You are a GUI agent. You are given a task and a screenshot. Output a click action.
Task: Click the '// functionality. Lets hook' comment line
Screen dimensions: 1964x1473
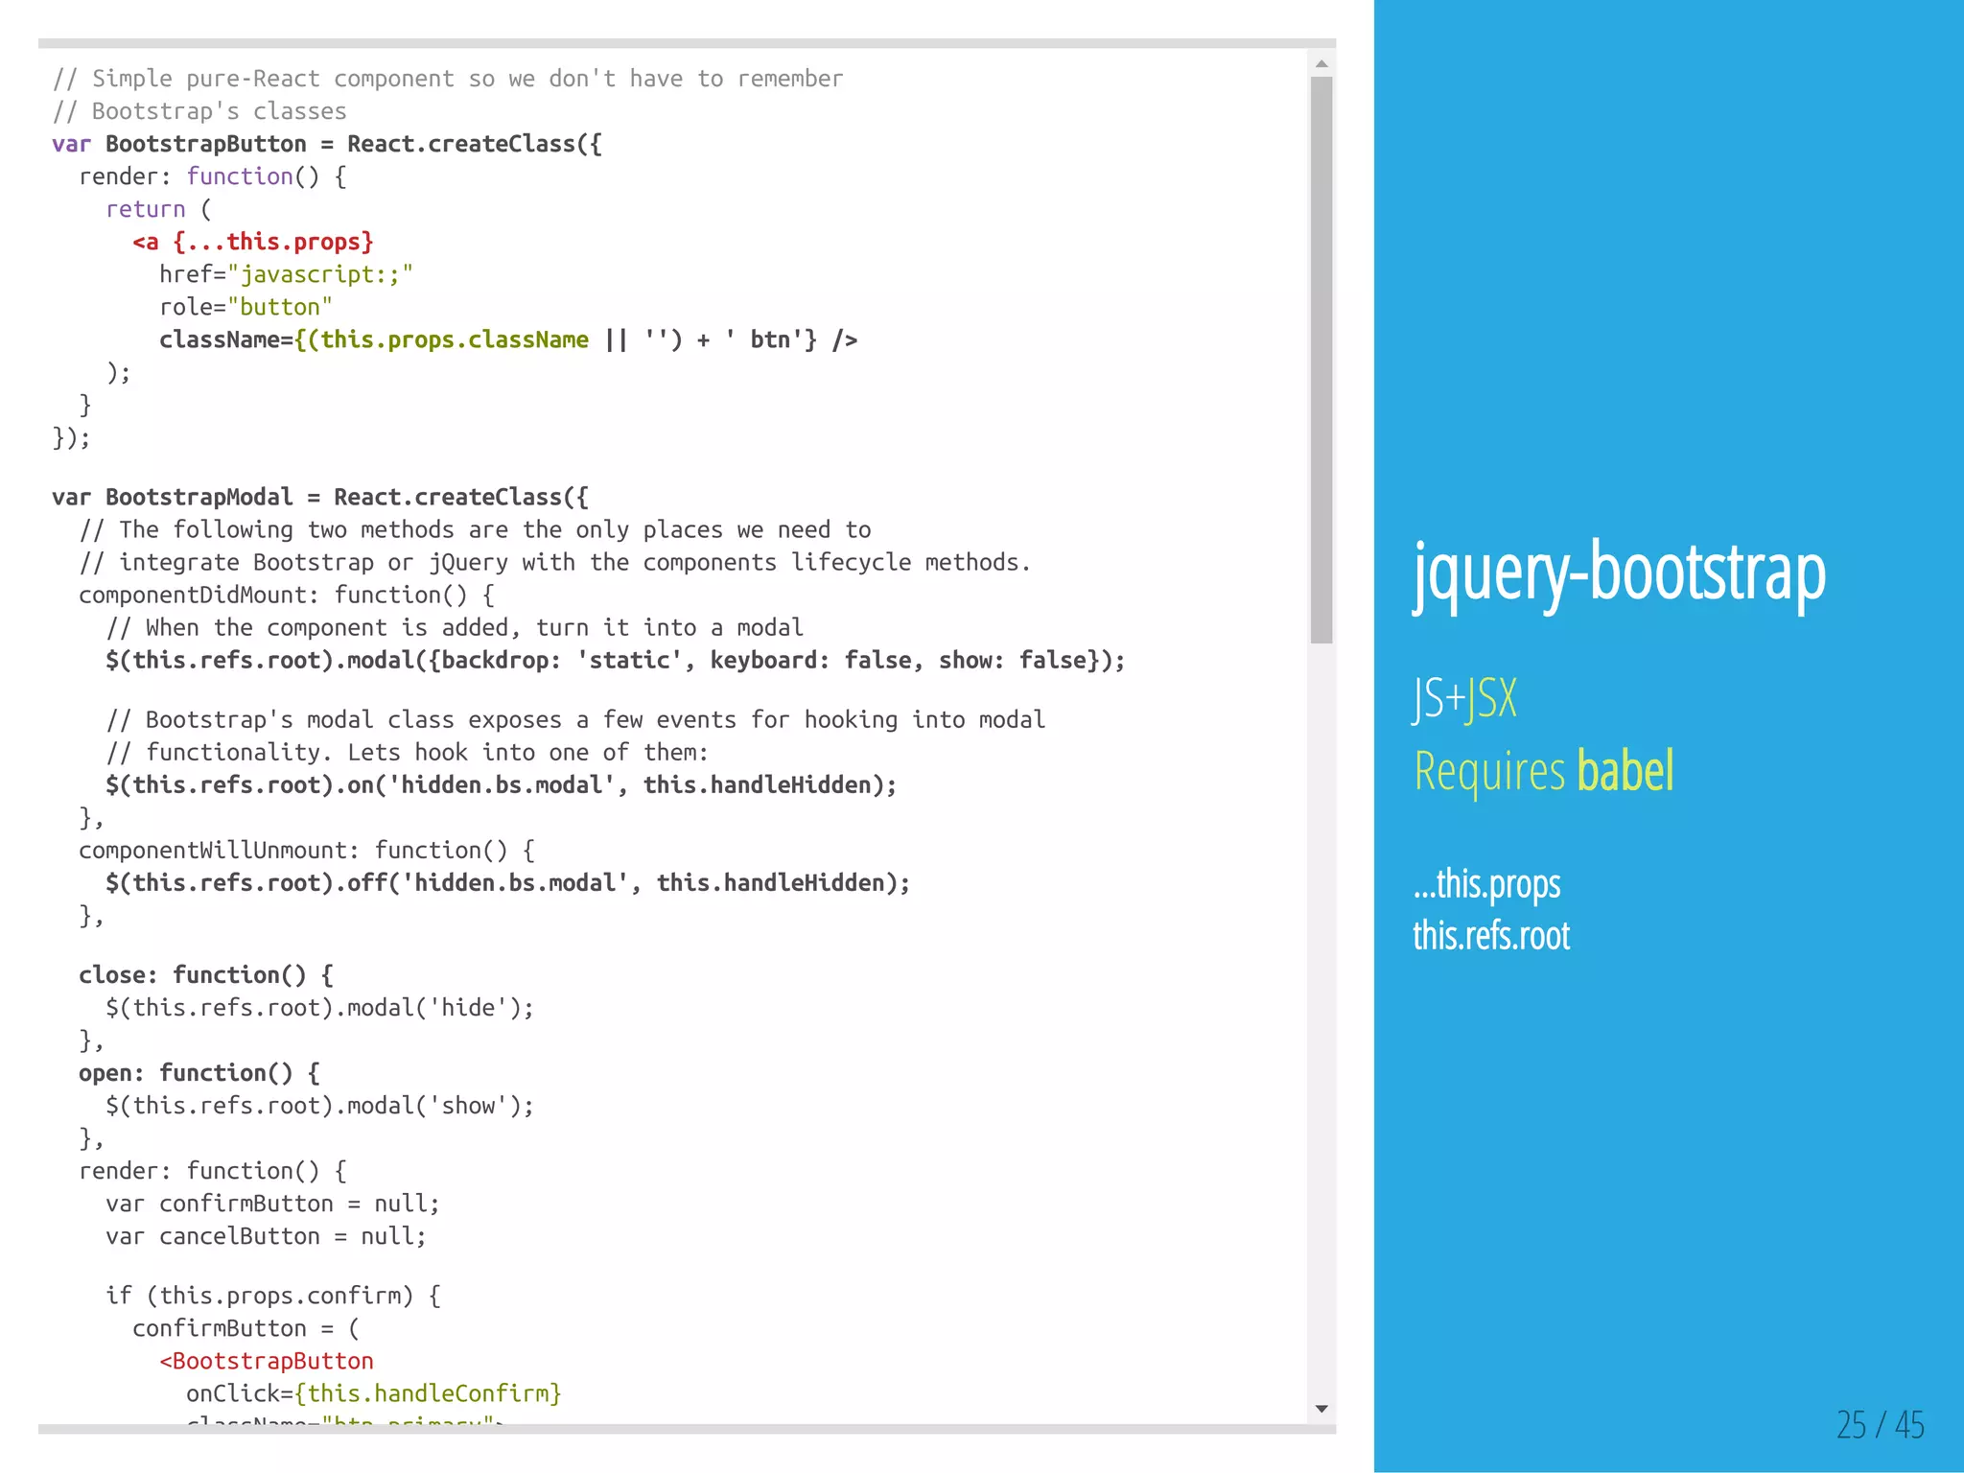pos(407,752)
